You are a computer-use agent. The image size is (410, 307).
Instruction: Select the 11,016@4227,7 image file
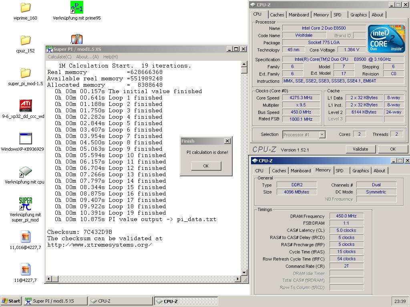[x=25, y=237]
